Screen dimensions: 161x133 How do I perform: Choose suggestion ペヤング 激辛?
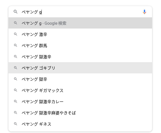pyautogui.click(x=34, y=34)
